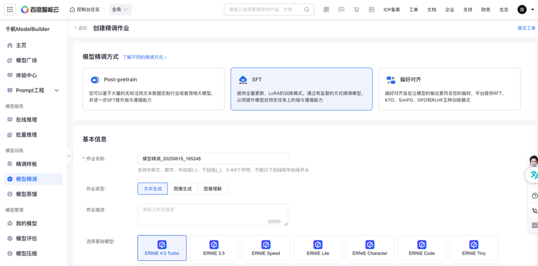Select ERNIE Tiny base model
This screenshot has width=538, height=266.
474,248
